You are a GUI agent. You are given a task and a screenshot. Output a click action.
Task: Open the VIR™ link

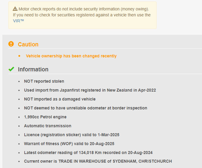(x=18, y=21)
